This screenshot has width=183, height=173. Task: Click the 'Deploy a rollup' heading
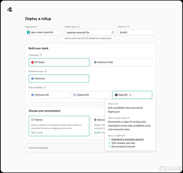[x=38, y=19]
